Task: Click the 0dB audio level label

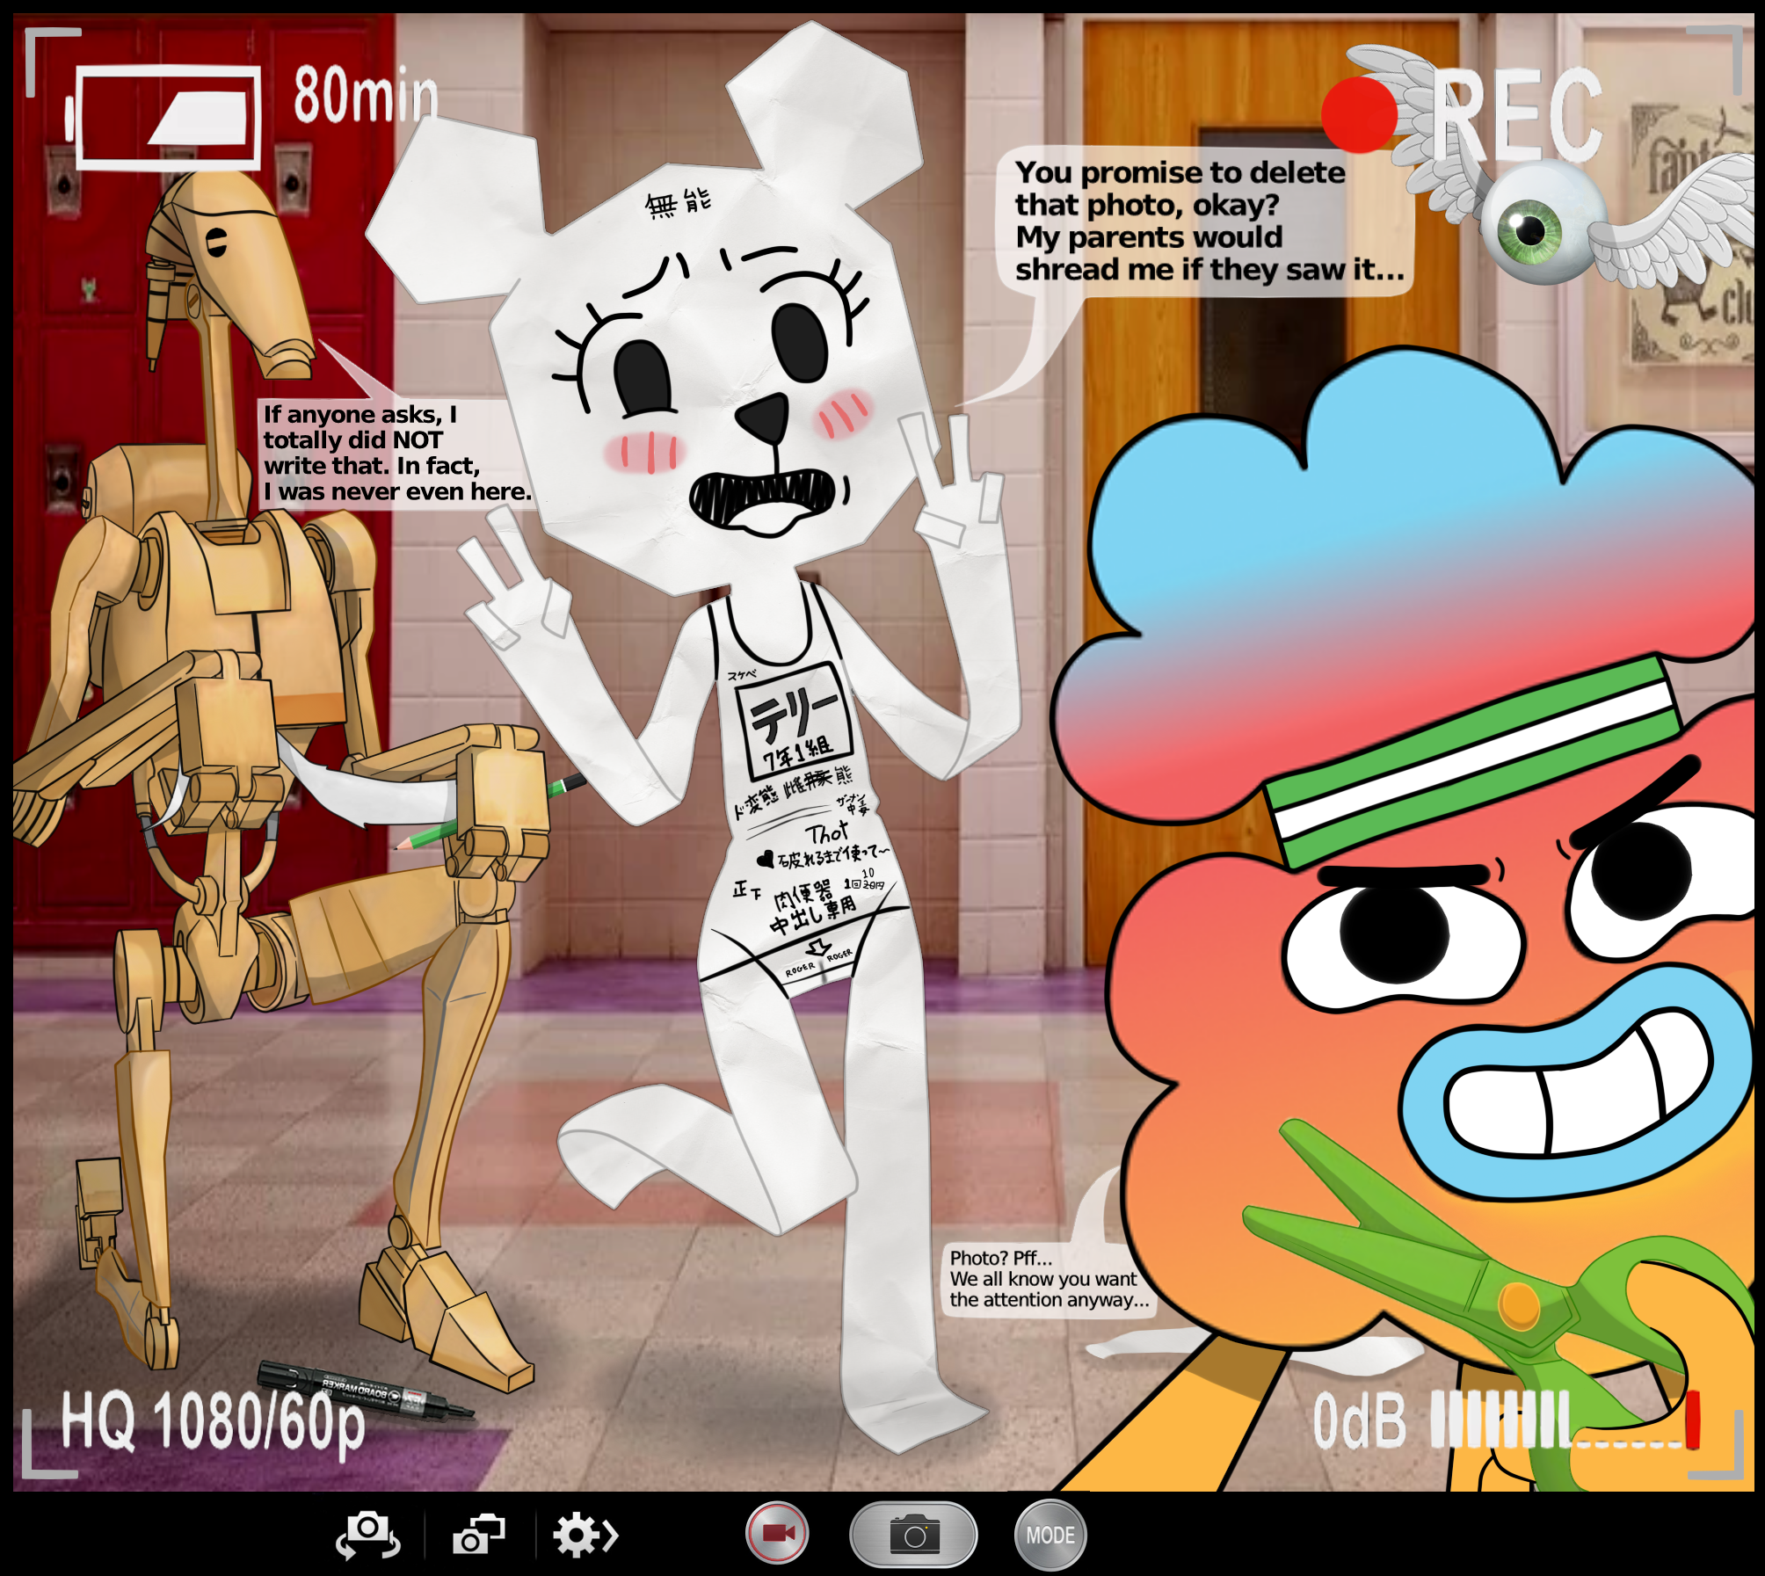Action: [x=1359, y=1421]
